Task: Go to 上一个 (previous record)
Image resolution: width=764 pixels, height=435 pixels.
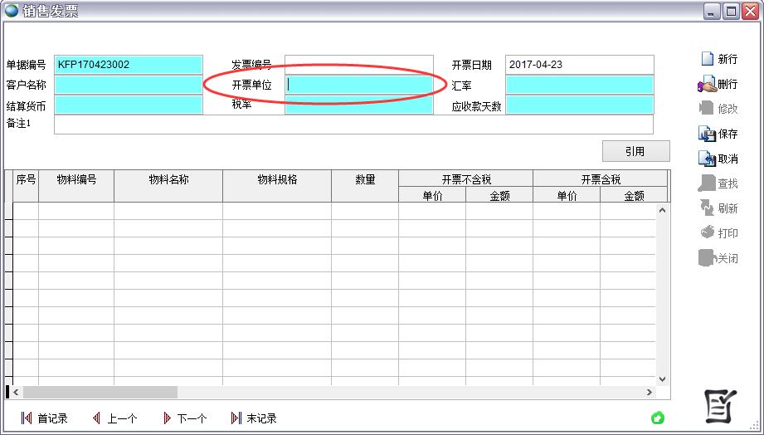Action: [x=96, y=418]
